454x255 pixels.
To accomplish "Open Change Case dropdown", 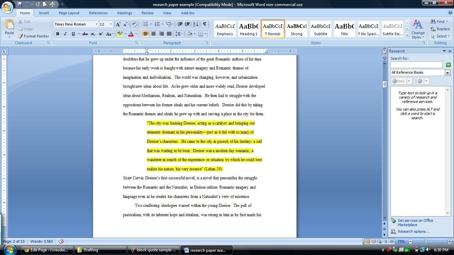I will (109, 34).
